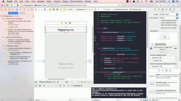The width and height of the screenshot is (181, 101).
Task: Open the issue navigator triangle icon
Action: [x=17, y=9]
